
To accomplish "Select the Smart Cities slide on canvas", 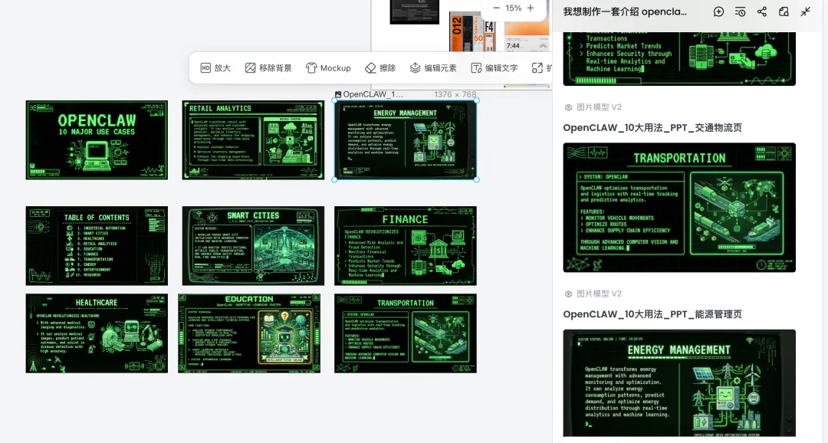I will (254, 246).
